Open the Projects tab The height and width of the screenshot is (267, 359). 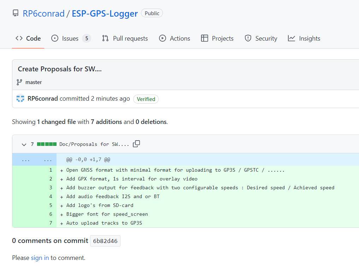click(217, 38)
